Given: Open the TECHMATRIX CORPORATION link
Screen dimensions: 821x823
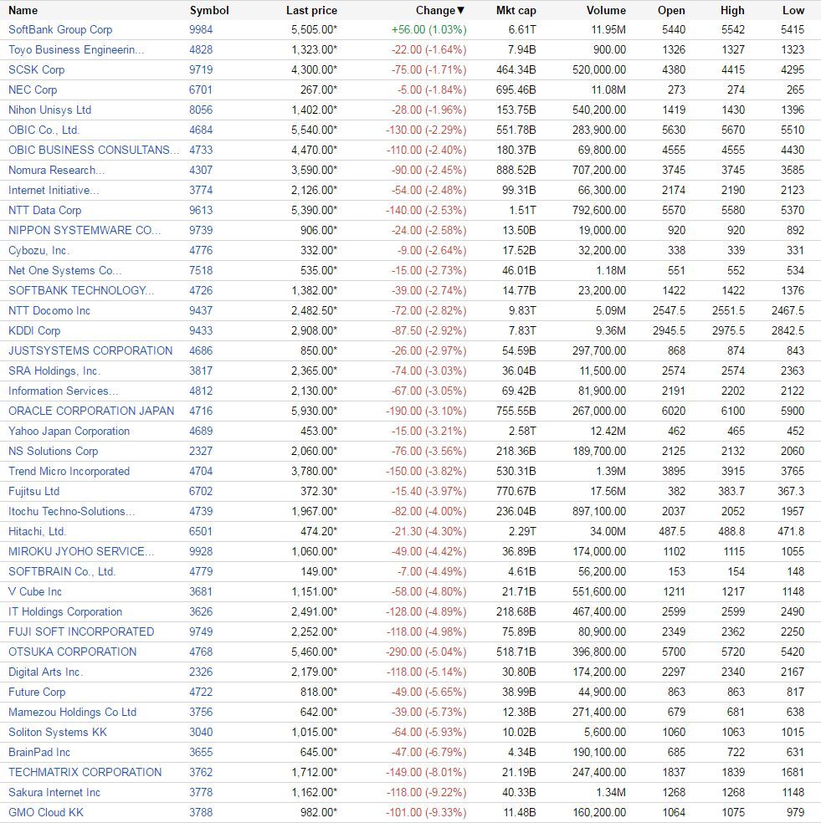Looking at the screenshot, I should tap(85, 773).
